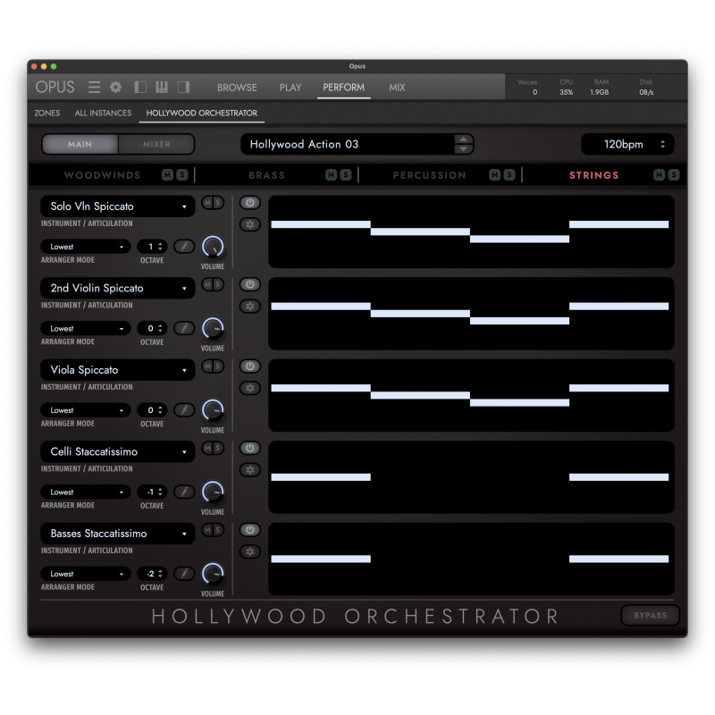Open 2nd Violin Spiccato instrument dropdown
Image resolution: width=715 pixels, height=715 pixels.
118,288
